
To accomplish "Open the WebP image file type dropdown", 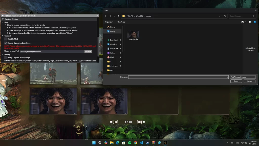I will pos(243,77).
